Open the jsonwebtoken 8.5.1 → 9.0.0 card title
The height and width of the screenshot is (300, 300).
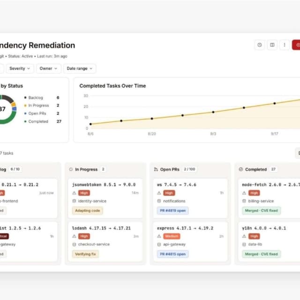(104, 185)
